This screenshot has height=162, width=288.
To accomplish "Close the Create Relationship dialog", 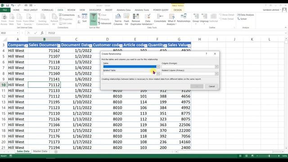I will pos(215,54).
